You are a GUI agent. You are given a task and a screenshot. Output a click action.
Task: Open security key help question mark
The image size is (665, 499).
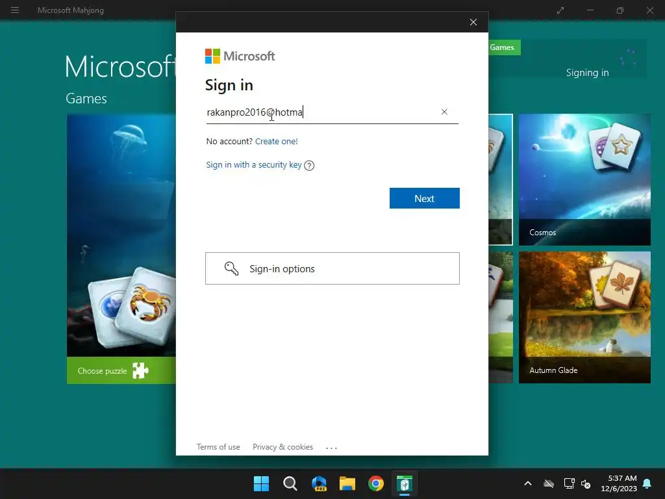[309, 166]
